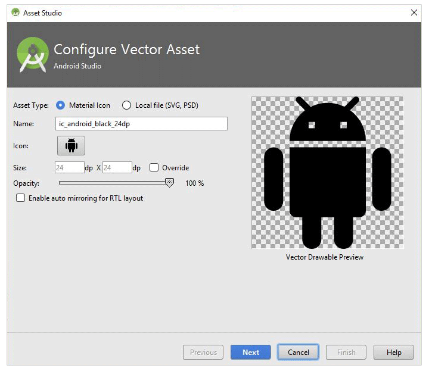Enable the Override size checkbox
Screen dimensions: 429x368
[154, 167]
